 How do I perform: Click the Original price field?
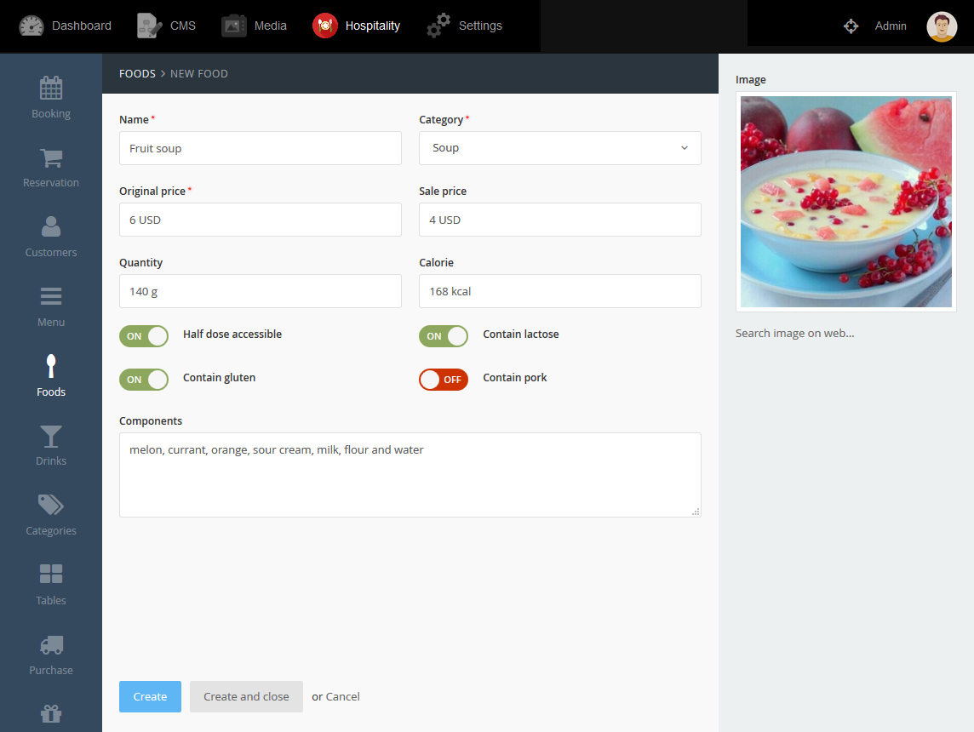261,219
